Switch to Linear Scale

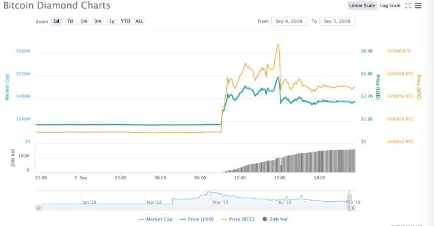[x=362, y=5]
